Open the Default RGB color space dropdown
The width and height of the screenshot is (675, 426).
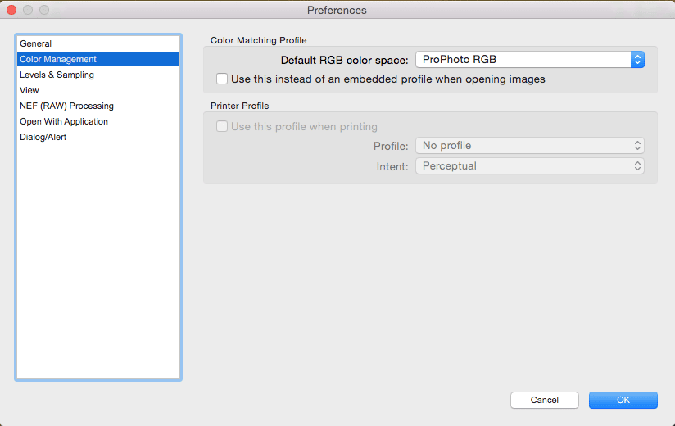click(x=529, y=60)
